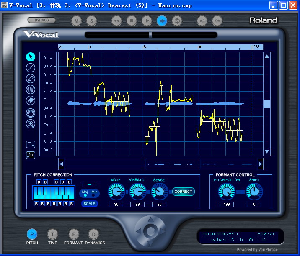Click the Play transport button
Image resolution: width=300 pixels, height=256 pixels.
coord(147,21)
